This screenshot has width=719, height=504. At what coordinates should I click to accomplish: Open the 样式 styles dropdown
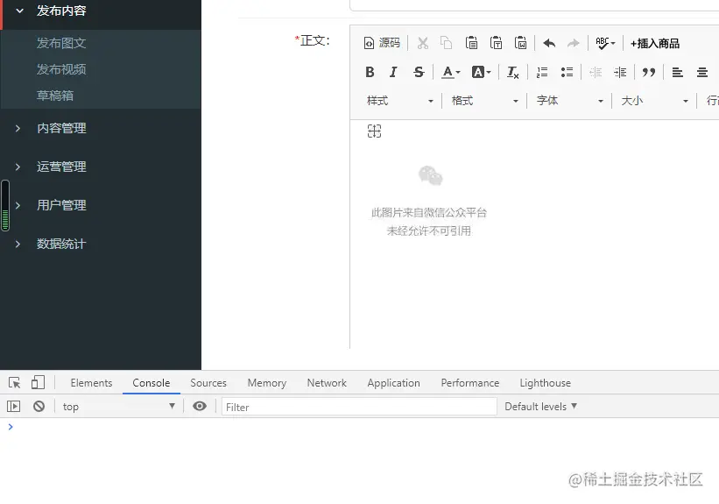[x=400, y=101]
